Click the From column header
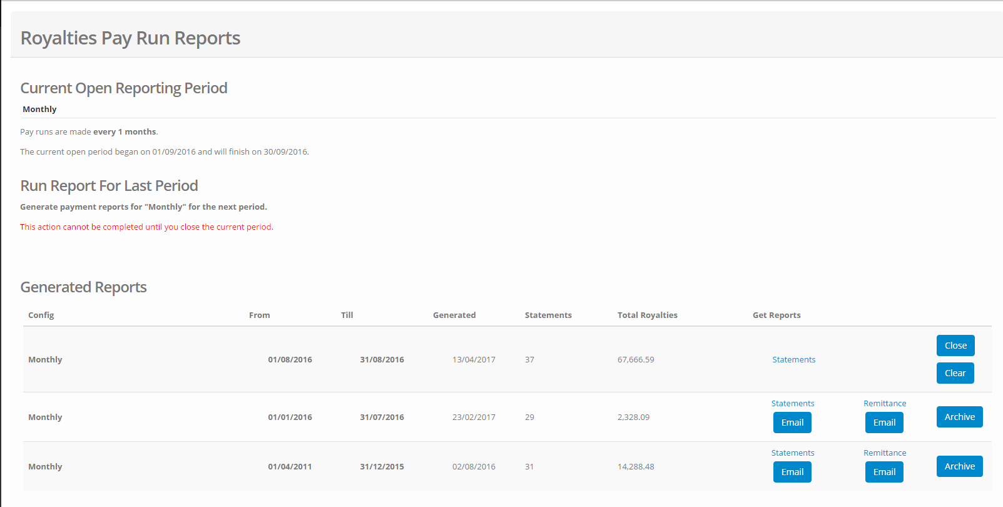This screenshot has height=507, width=1003. click(259, 315)
